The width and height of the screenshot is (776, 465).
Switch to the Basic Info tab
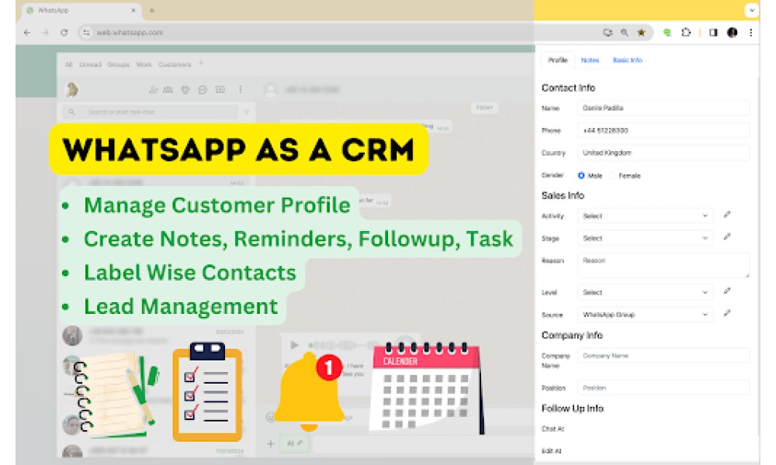pyautogui.click(x=628, y=60)
